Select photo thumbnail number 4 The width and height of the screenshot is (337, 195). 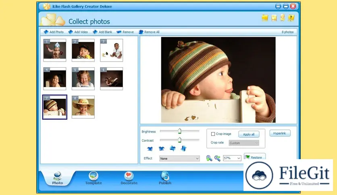tap(54, 79)
